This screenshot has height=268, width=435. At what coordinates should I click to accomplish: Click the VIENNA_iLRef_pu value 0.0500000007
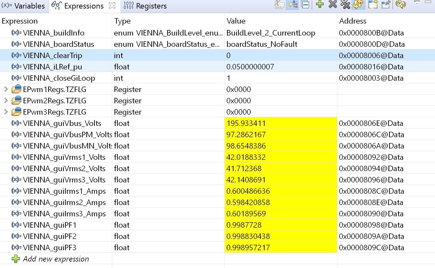250,67
